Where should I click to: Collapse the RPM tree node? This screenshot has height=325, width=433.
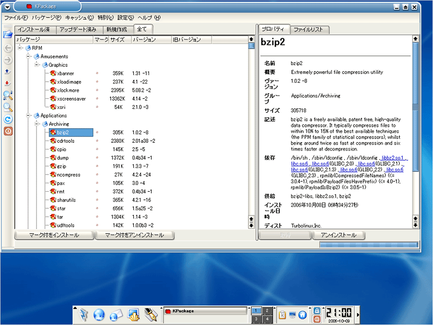tap(20, 48)
